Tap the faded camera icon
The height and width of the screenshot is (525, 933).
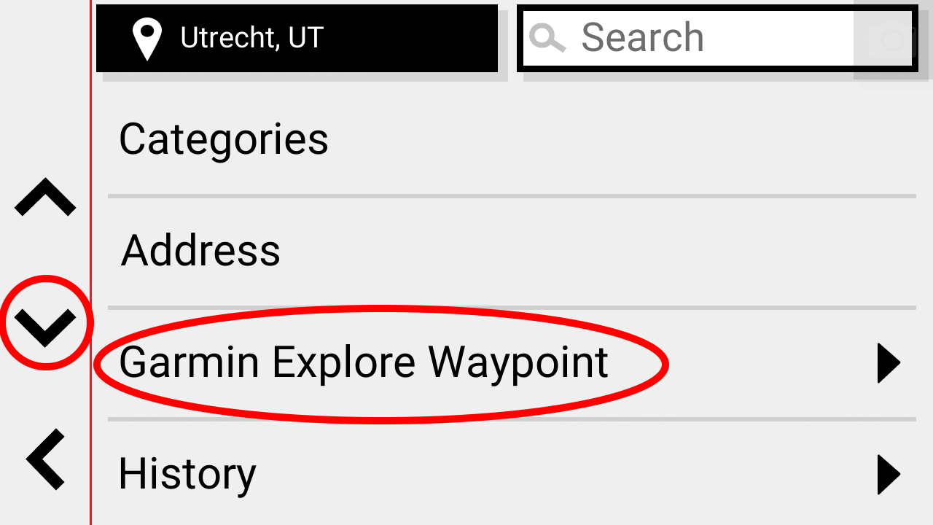click(893, 39)
